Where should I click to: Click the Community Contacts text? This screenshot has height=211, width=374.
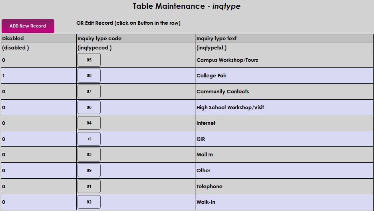(x=223, y=91)
